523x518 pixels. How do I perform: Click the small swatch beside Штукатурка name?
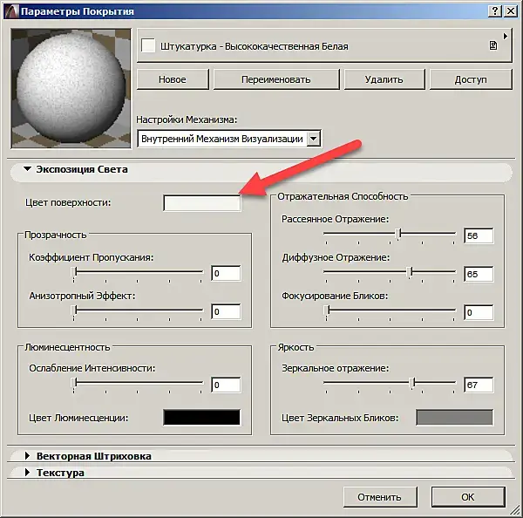pyautogui.click(x=148, y=45)
